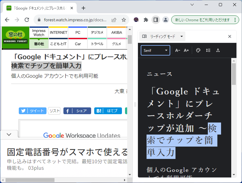Select the 窓の杜 nav tab
242x183 pixels.
tap(39, 44)
